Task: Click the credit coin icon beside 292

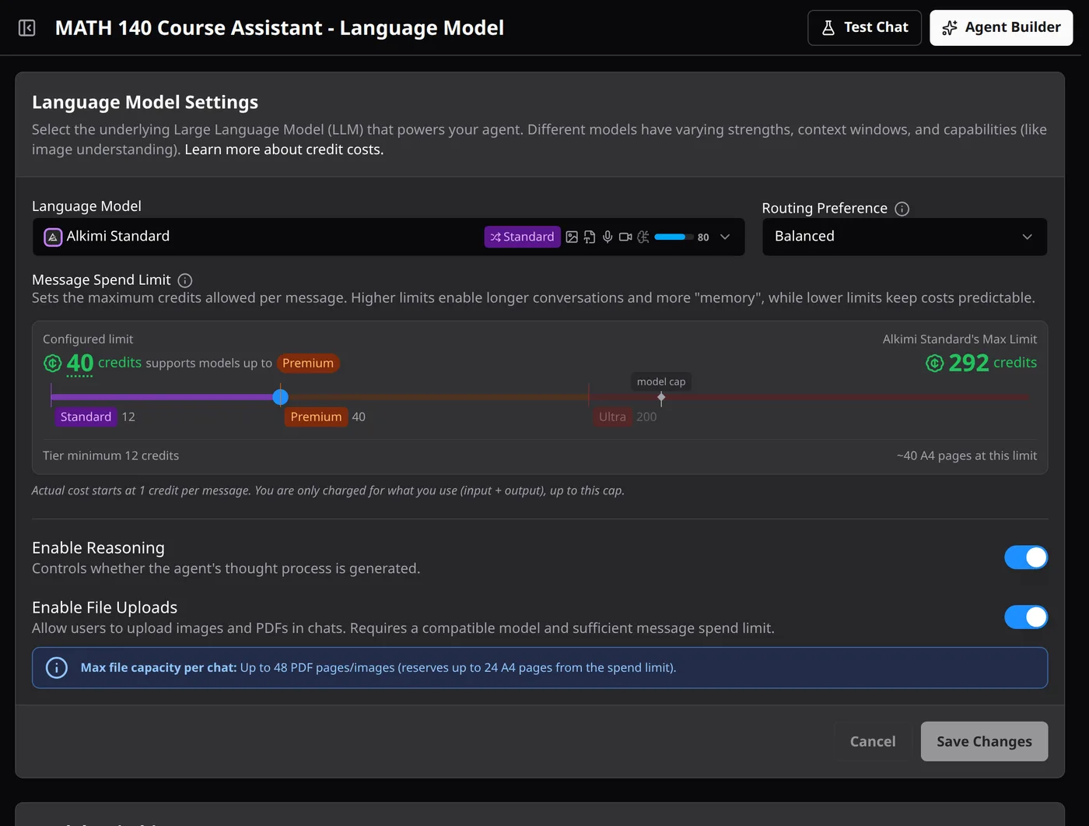Action: click(935, 363)
